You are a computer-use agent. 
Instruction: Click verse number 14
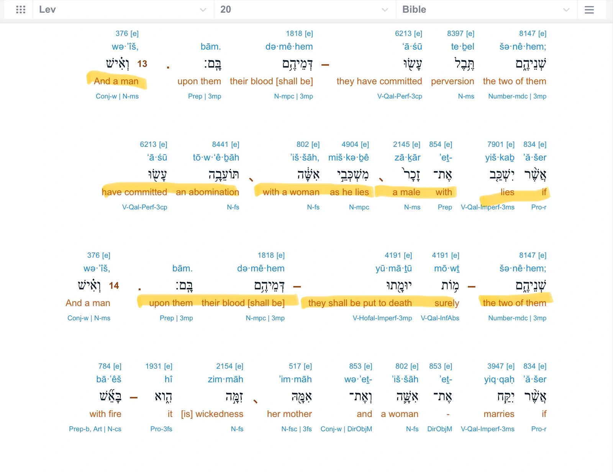coord(114,286)
